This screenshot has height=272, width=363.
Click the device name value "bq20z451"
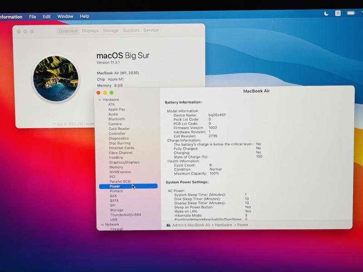pyautogui.click(x=217, y=115)
